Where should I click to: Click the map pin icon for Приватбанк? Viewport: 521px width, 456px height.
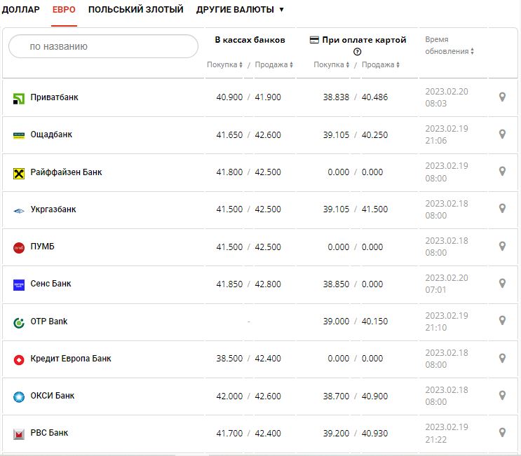502,97
